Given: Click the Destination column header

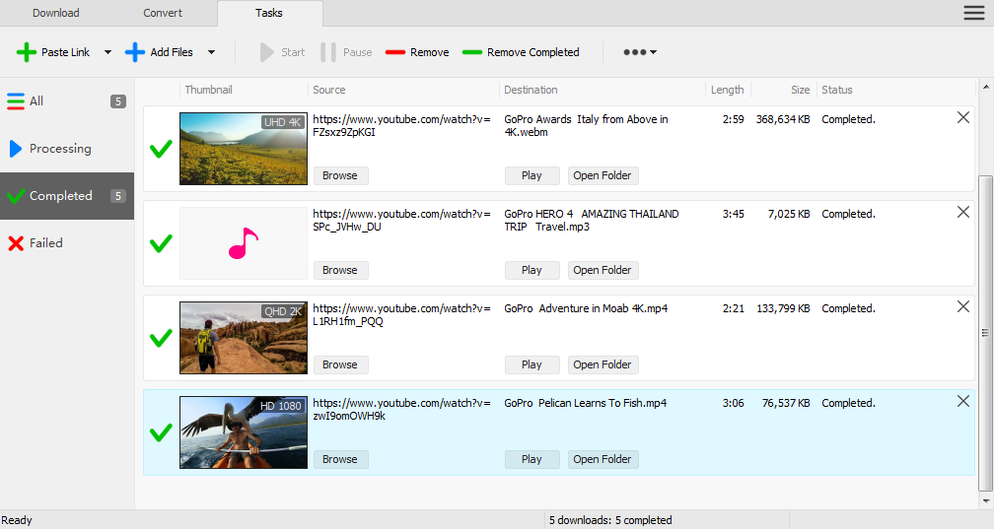Looking at the screenshot, I should tap(603, 90).
